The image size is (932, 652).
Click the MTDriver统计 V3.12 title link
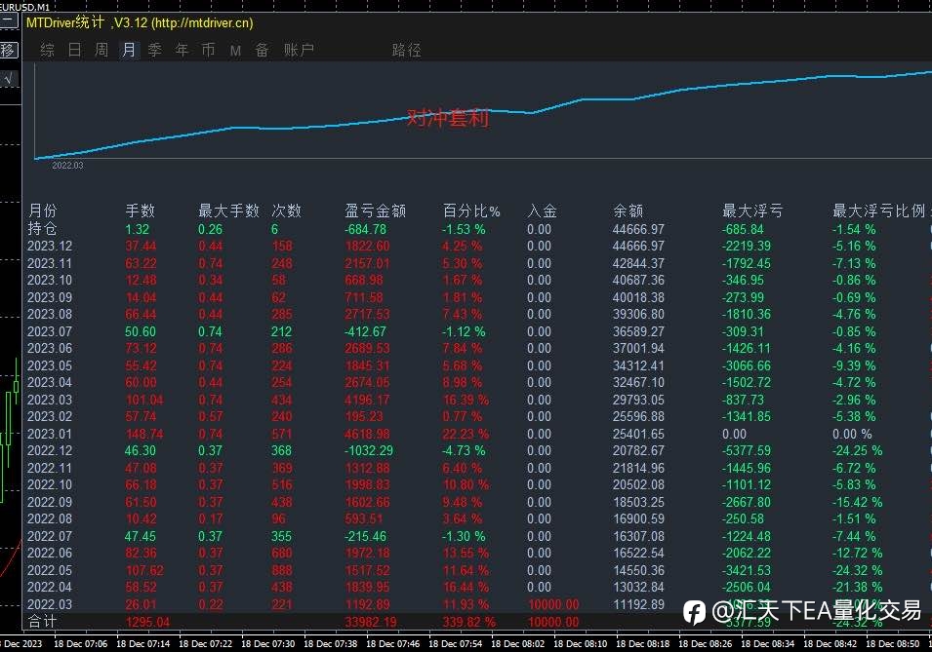[140, 23]
